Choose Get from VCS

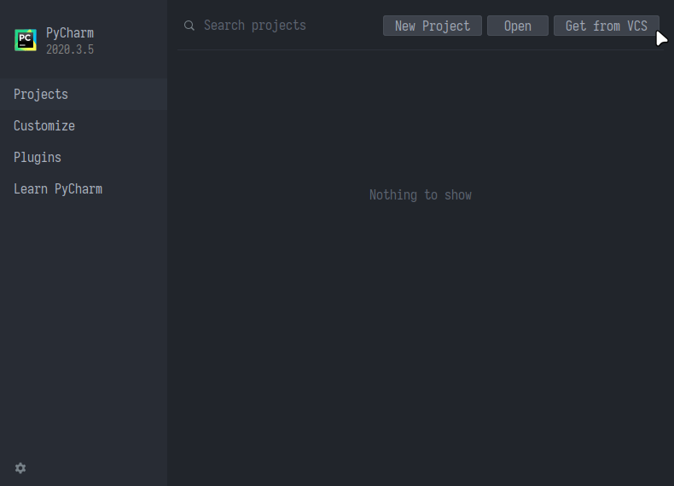pyautogui.click(x=606, y=26)
